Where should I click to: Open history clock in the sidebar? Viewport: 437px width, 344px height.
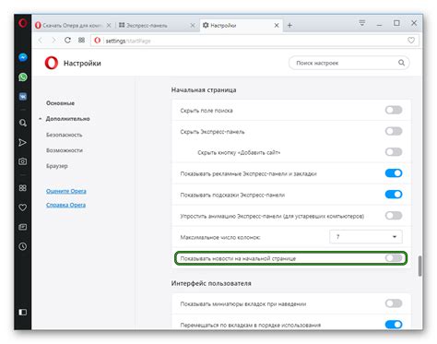(x=23, y=246)
